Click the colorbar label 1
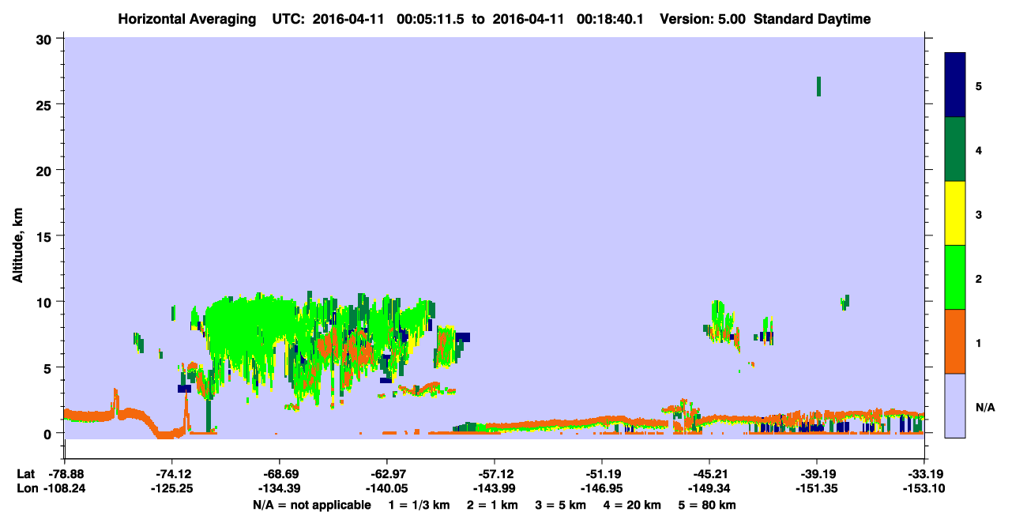Screen dimensions: 1027x527 click(x=979, y=342)
